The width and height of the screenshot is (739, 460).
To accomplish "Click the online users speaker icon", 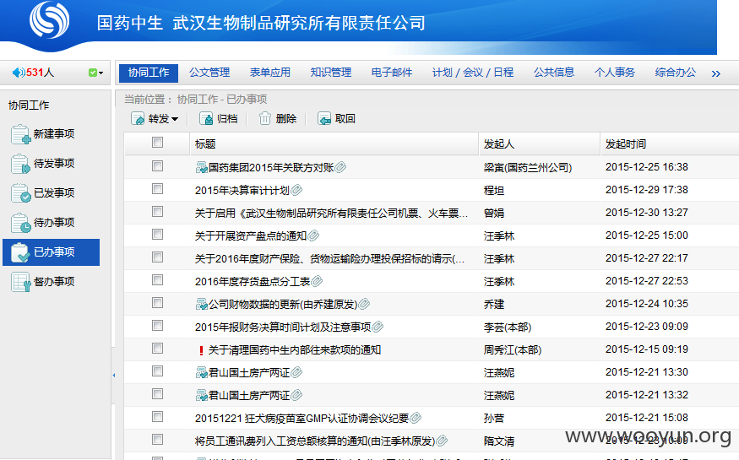I will click(19, 73).
